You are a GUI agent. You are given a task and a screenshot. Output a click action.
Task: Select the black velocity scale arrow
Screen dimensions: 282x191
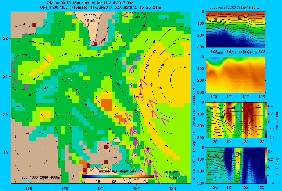(x=91, y=18)
